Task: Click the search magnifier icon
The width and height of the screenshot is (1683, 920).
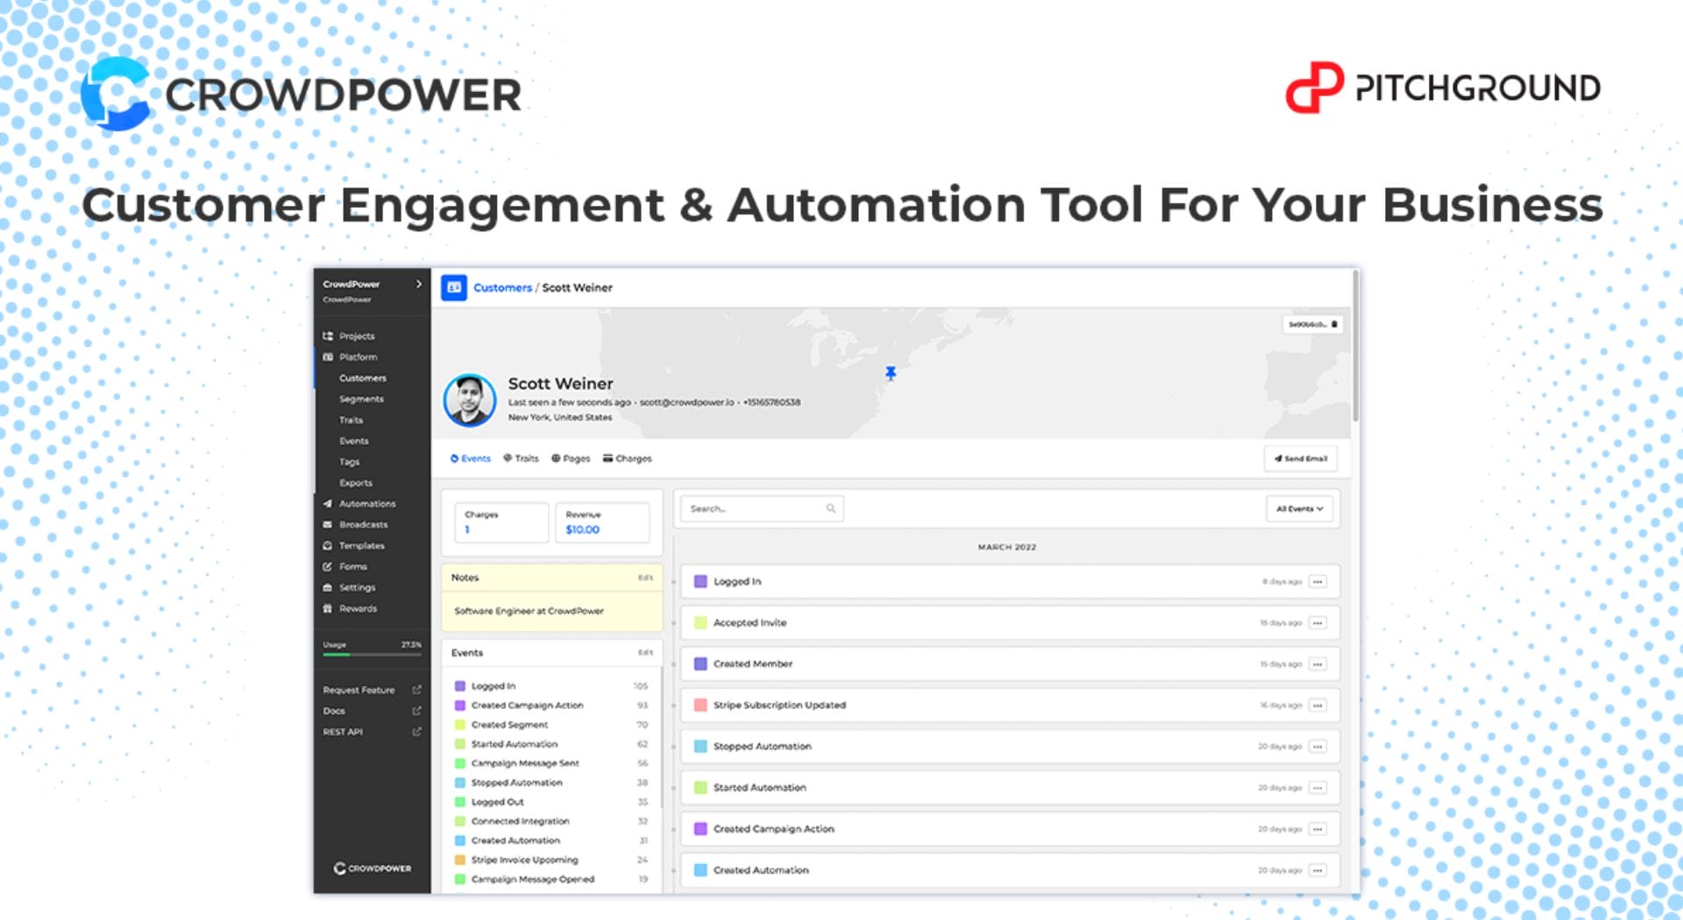Action: tap(830, 509)
